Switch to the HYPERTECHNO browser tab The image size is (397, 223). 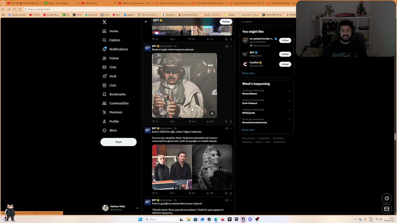coord(24,3)
